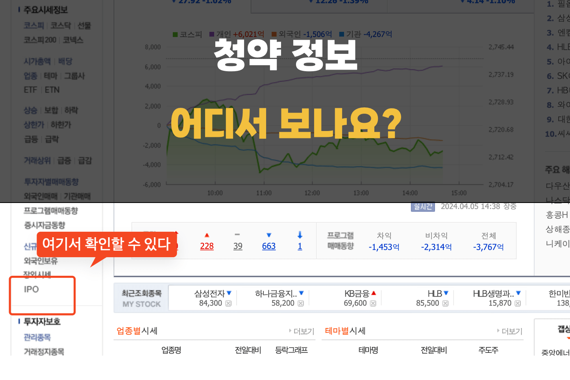Click the 코스피 green legend marker
This screenshot has width=570, height=380.
(176, 35)
